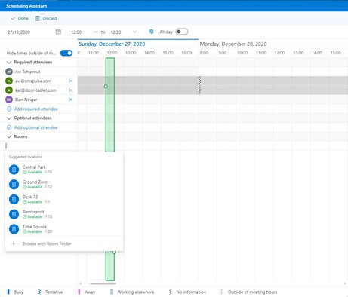Collapse the Required attendees section
Screen dimensions: 348x297
tap(9, 62)
